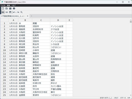This screenshot has height=99, width=132.
Task: Click cell 神奈川県 in row 11
Action: click(x=25, y=53)
